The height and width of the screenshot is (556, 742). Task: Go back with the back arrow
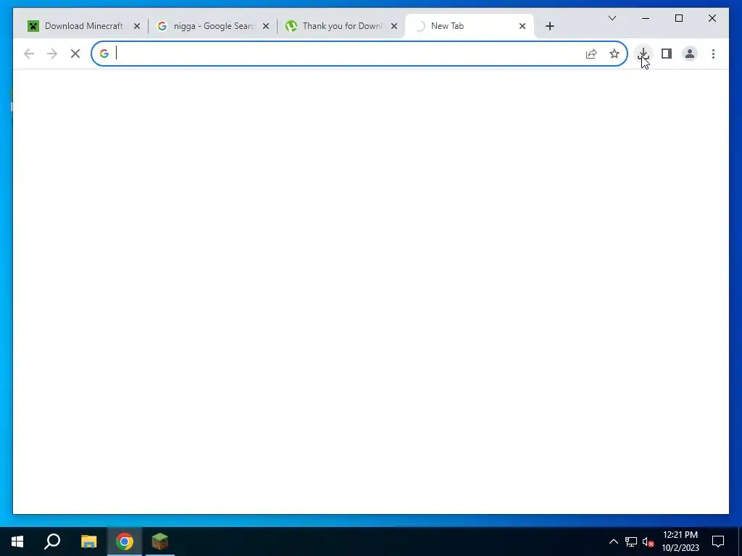[29, 54]
